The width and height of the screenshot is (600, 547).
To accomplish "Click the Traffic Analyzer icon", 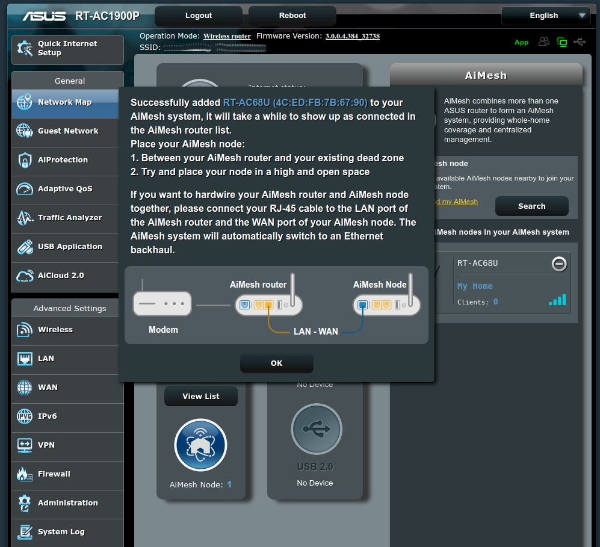I will pyautogui.click(x=25, y=218).
